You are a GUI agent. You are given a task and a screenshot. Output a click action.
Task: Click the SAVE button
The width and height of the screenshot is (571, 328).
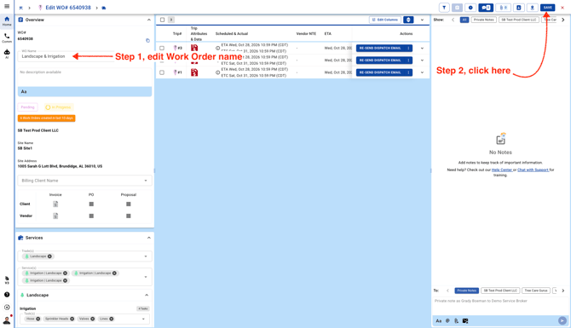tap(548, 8)
